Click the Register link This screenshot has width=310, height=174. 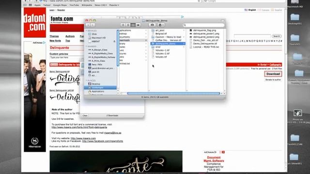click(61, 10)
